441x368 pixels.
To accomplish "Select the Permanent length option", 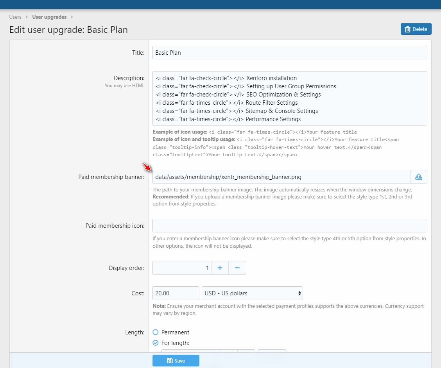I will pos(156,332).
